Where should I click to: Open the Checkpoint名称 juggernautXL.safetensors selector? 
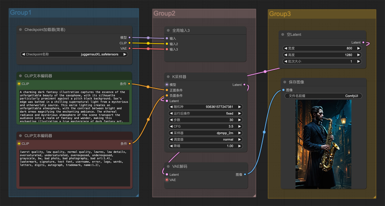74,54
